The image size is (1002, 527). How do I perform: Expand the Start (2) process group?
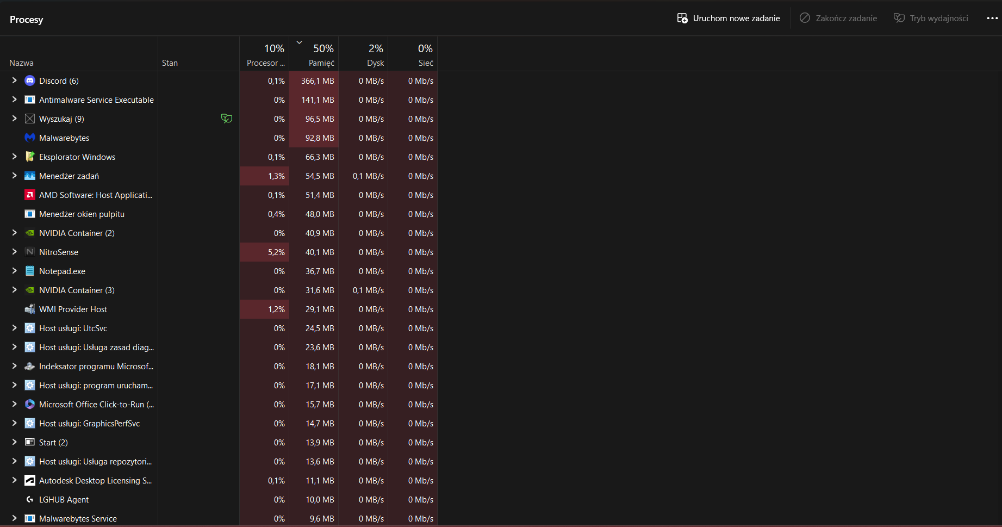pos(15,442)
